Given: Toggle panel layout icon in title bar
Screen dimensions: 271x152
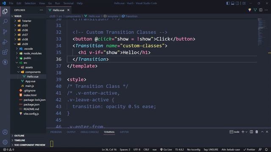Looking at the screenshot, I should tap(232, 3).
